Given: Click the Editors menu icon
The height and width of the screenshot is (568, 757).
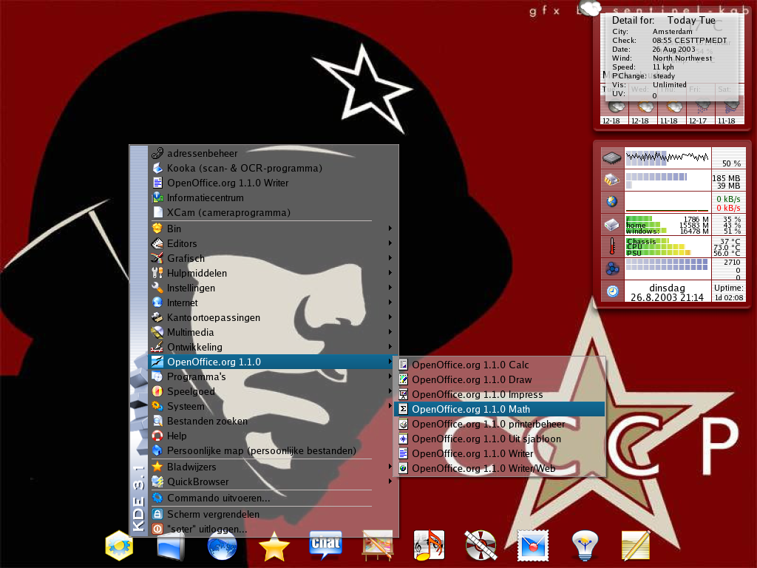Looking at the screenshot, I should pos(157,243).
